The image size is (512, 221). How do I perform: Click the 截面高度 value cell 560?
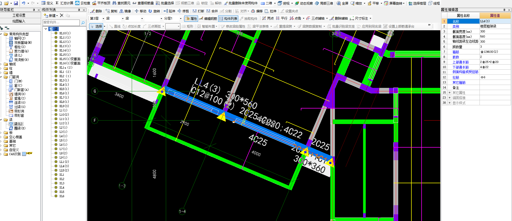tap(495, 36)
